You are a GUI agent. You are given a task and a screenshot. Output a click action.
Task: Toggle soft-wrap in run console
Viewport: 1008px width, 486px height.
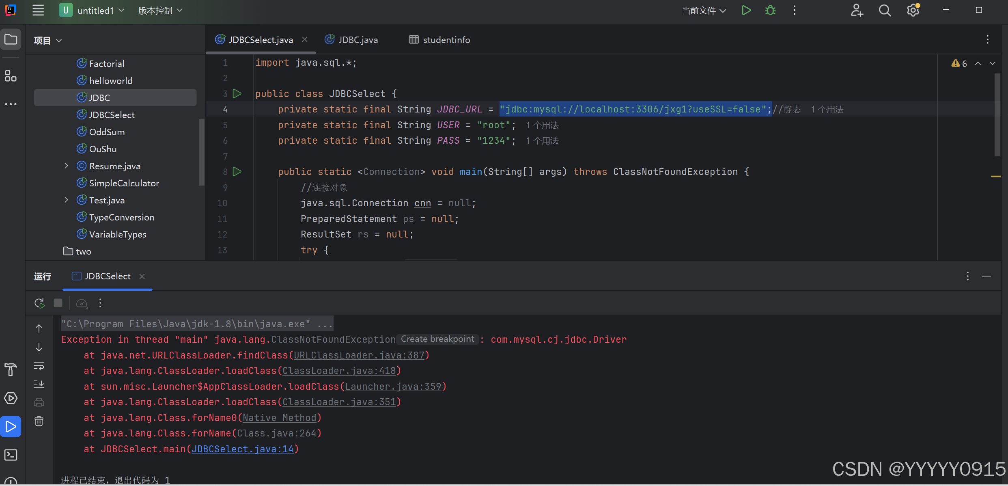tap(39, 366)
